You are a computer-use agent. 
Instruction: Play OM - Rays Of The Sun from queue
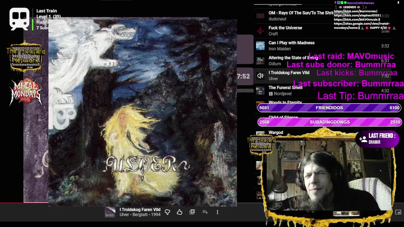[x=301, y=13]
